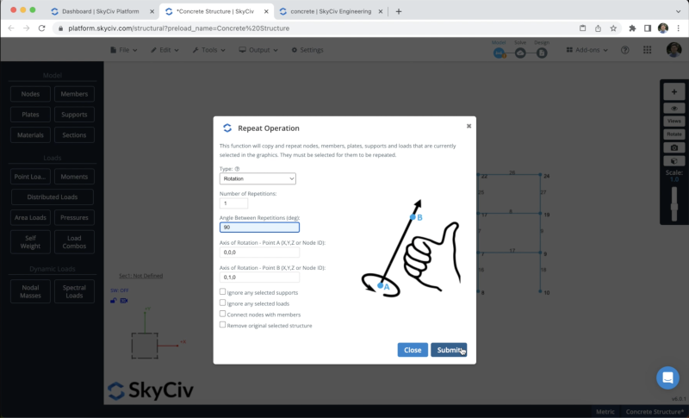Open a new browser tab

tap(399, 11)
